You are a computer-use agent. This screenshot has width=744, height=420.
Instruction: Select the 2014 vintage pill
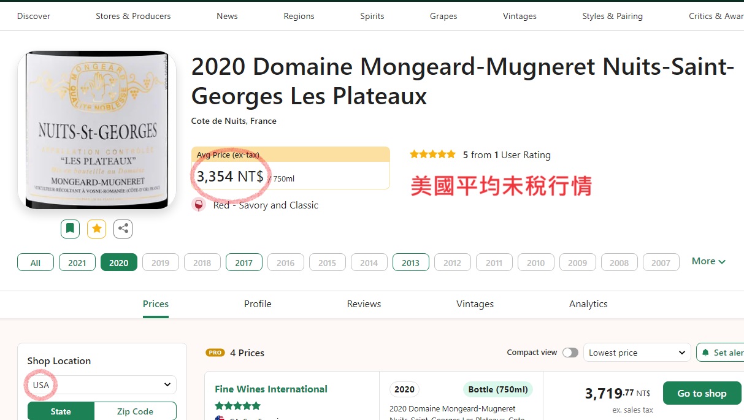coord(369,262)
